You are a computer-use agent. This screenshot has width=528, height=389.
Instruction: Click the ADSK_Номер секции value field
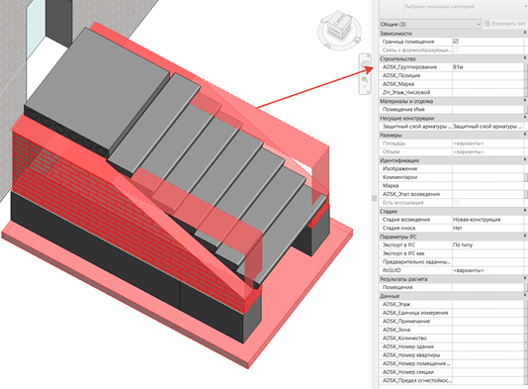click(x=487, y=372)
